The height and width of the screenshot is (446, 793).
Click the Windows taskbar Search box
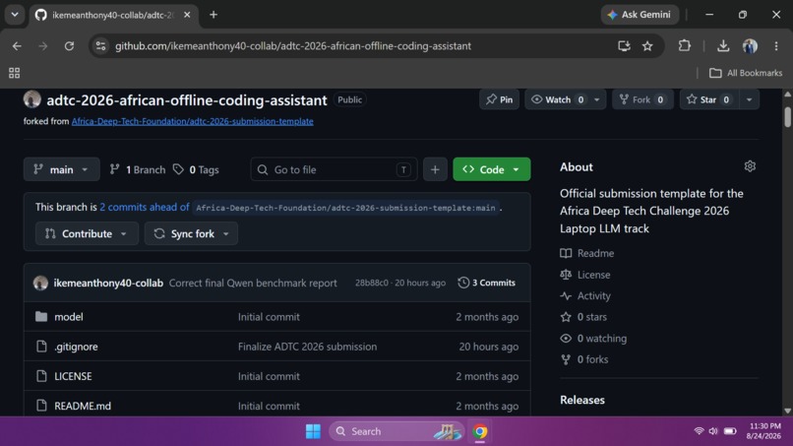pyautogui.click(x=396, y=431)
